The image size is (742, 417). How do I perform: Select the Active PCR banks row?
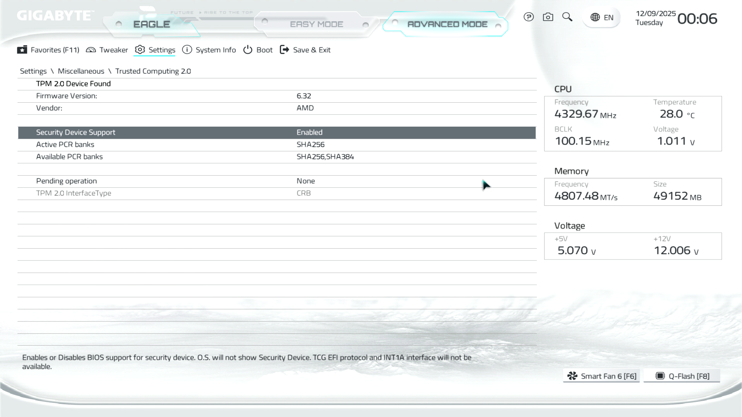pos(65,144)
